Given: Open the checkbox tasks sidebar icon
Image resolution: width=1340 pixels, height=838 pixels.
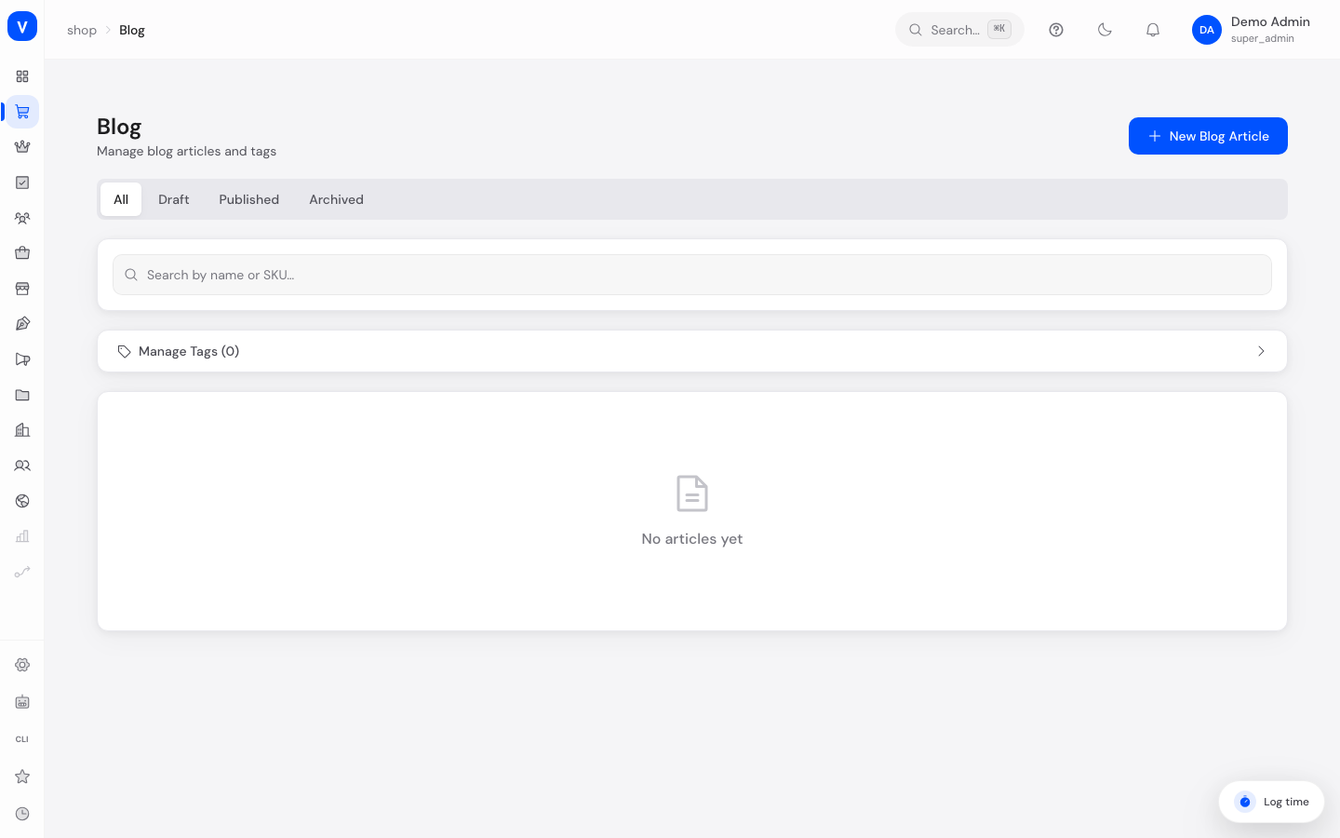Looking at the screenshot, I should (22, 182).
